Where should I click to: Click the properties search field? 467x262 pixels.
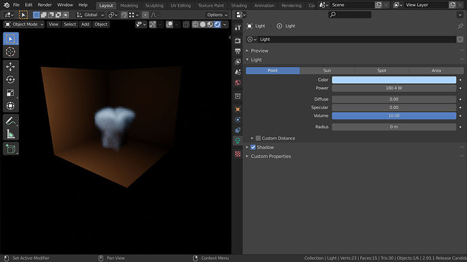(350, 15)
